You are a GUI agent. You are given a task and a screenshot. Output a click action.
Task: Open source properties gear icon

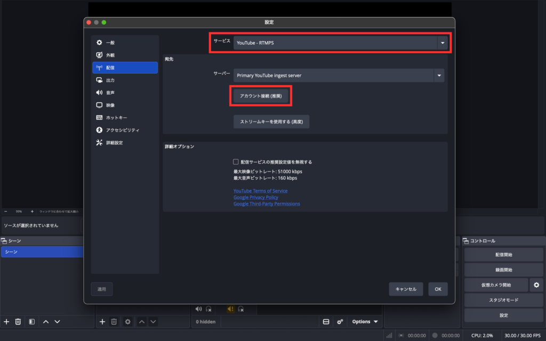click(128, 322)
